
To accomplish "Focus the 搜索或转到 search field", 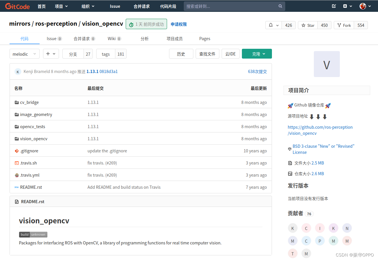I will (x=234, y=6).
